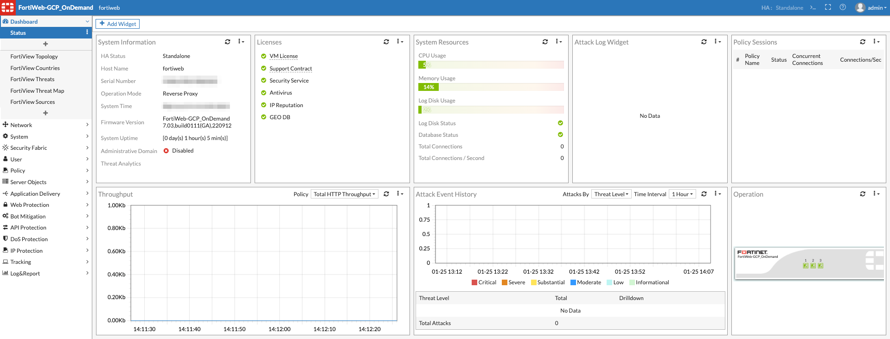This screenshot has height=339, width=890.
Task: Click the Policy Name column header
Action: (x=752, y=60)
